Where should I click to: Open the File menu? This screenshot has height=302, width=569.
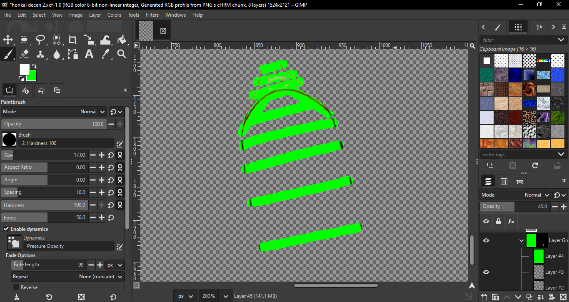pos(7,15)
